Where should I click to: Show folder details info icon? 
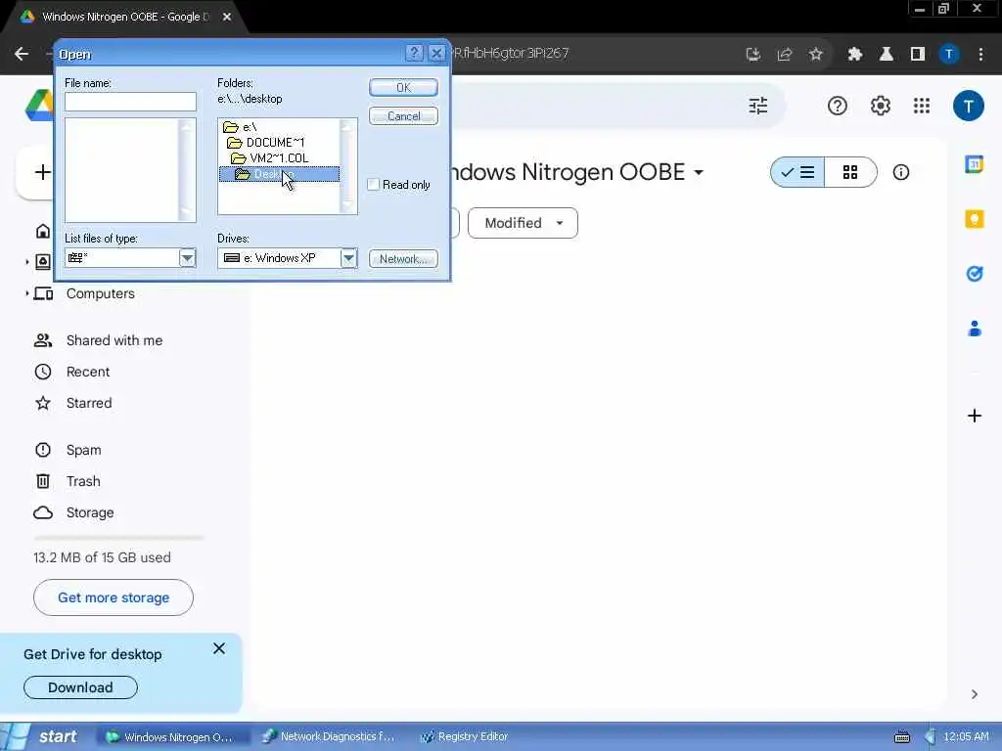(901, 172)
